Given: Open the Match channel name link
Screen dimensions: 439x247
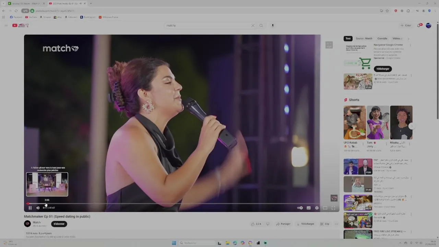Looking at the screenshot, I should click(x=37, y=222).
